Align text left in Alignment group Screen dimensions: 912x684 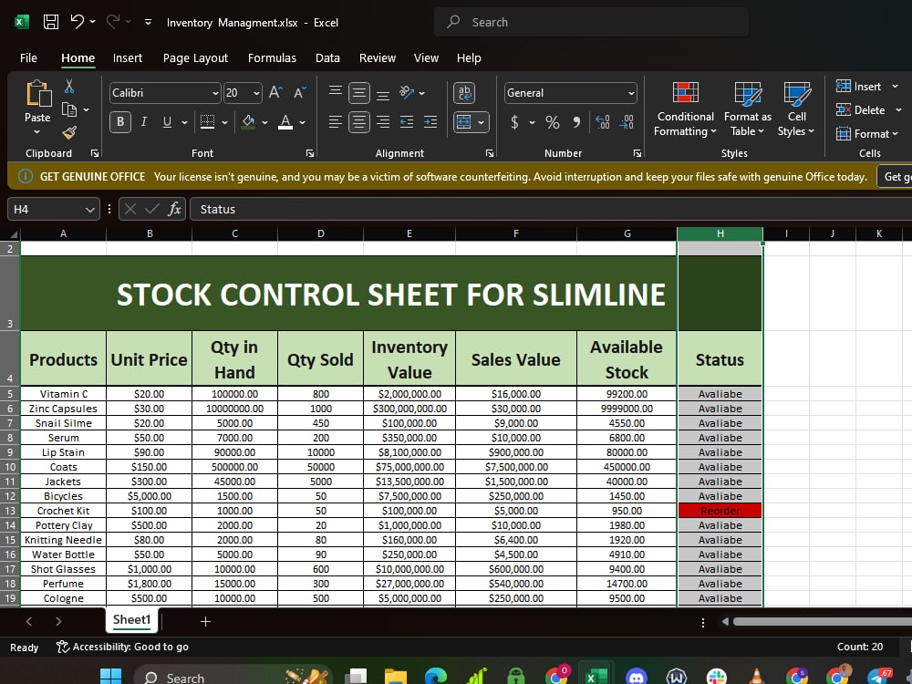click(335, 121)
